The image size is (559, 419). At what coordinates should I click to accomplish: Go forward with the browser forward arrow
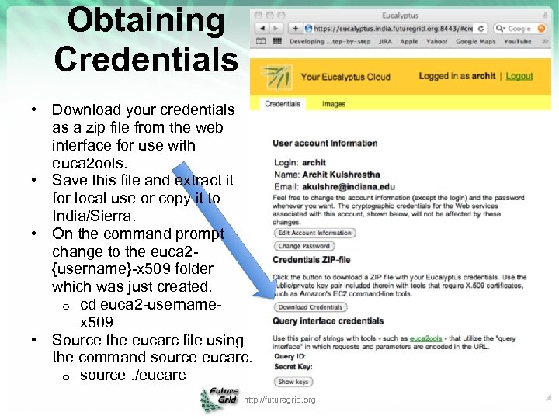click(x=276, y=28)
